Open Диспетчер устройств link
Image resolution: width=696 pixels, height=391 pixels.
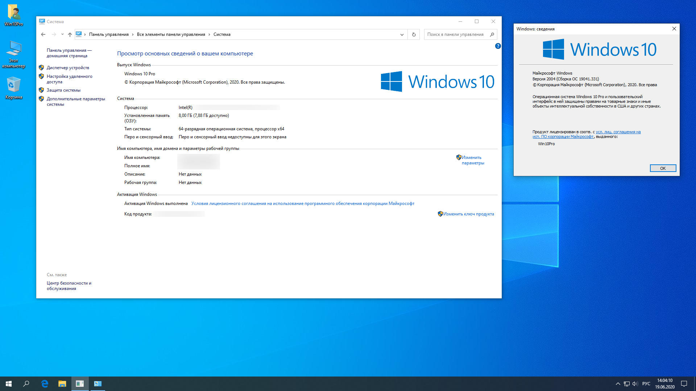pos(68,68)
